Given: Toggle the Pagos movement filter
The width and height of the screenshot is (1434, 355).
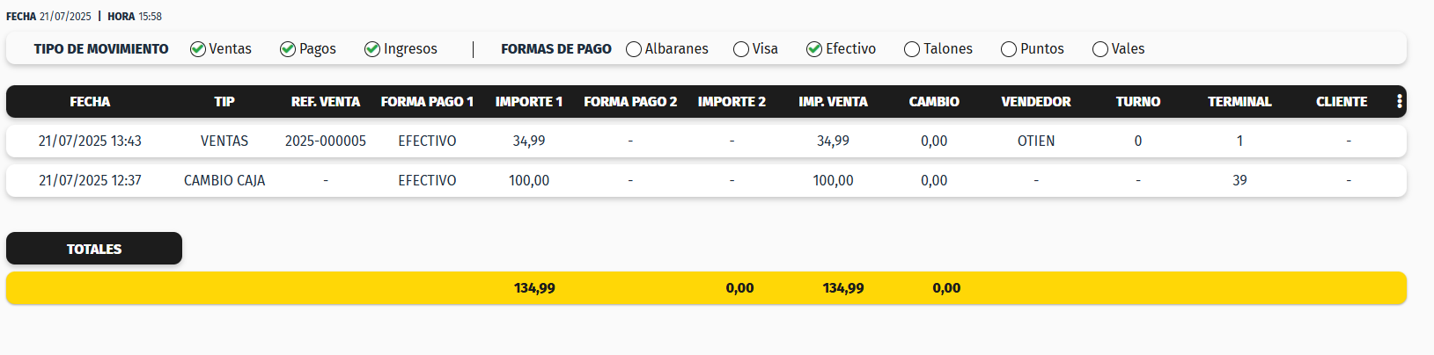Looking at the screenshot, I should pyautogui.click(x=288, y=49).
